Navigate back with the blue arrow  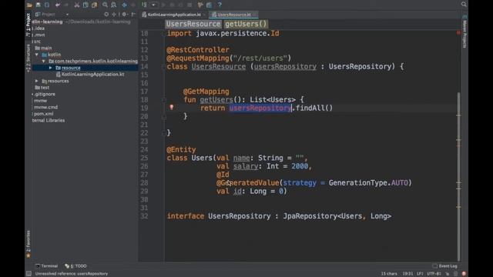click(x=125, y=5)
